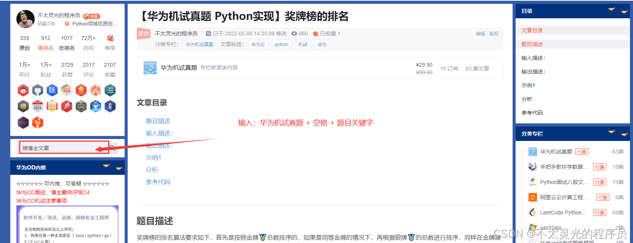This screenshot has height=243, width=633.
Task: Click the panda icon for 手把手教你学数据 column
Action: coord(533,167)
